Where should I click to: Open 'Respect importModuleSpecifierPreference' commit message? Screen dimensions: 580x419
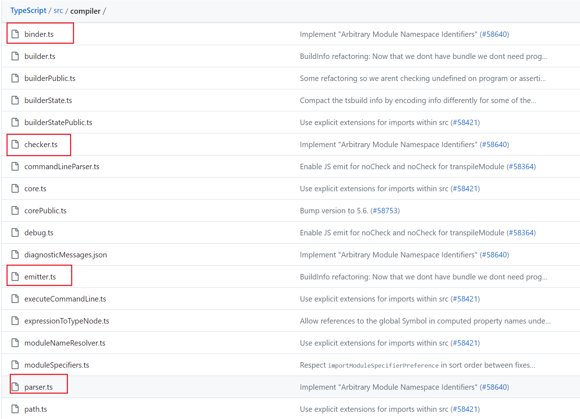click(418, 365)
